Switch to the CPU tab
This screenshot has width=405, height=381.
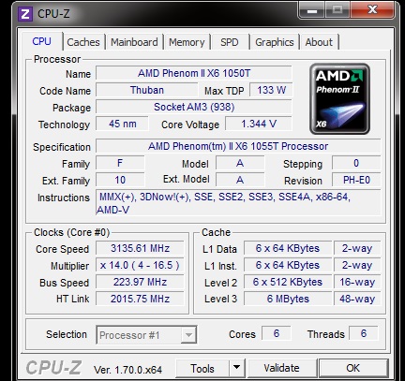41,41
